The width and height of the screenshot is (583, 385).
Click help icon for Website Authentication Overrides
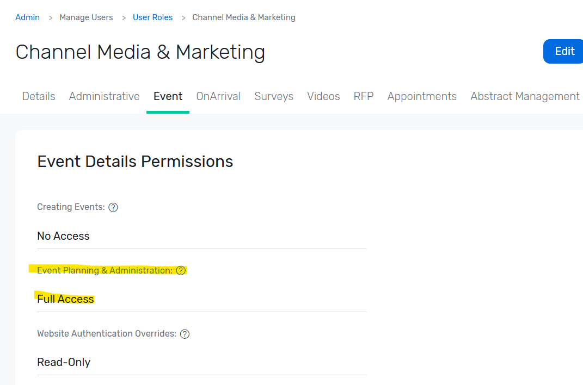point(185,334)
